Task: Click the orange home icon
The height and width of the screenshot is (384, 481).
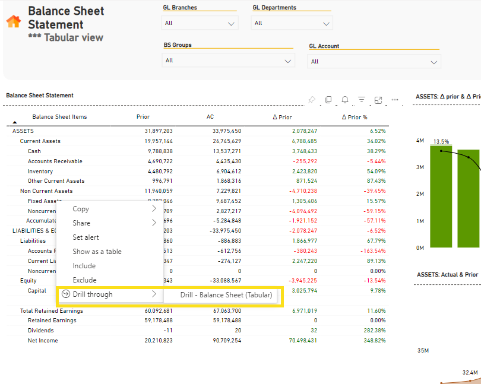Action: (14, 21)
